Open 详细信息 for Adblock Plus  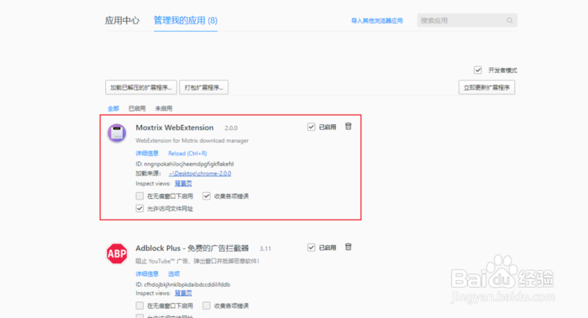(x=147, y=274)
